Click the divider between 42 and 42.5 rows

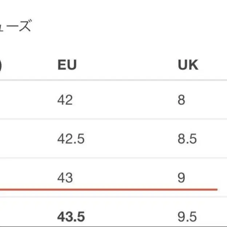(113, 119)
